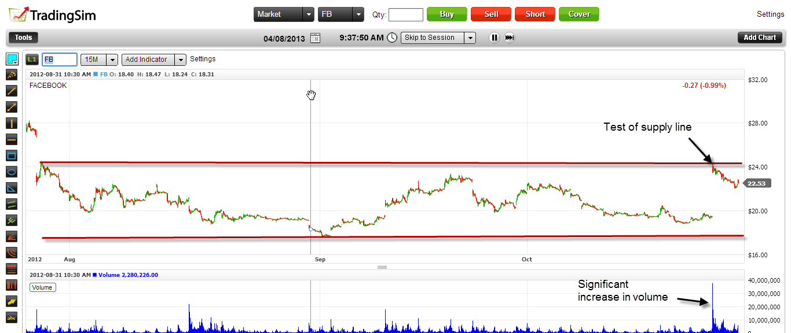Click the Qty input field
The width and height of the screenshot is (791, 333).
point(406,14)
